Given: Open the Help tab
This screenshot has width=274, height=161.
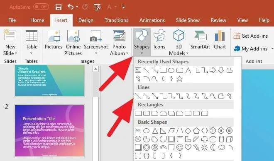Looking at the screenshot, I should pos(264,20).
